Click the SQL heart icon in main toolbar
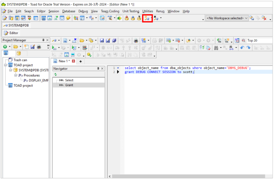This screenshot has width=274, height=179. [x=29, y=18]
